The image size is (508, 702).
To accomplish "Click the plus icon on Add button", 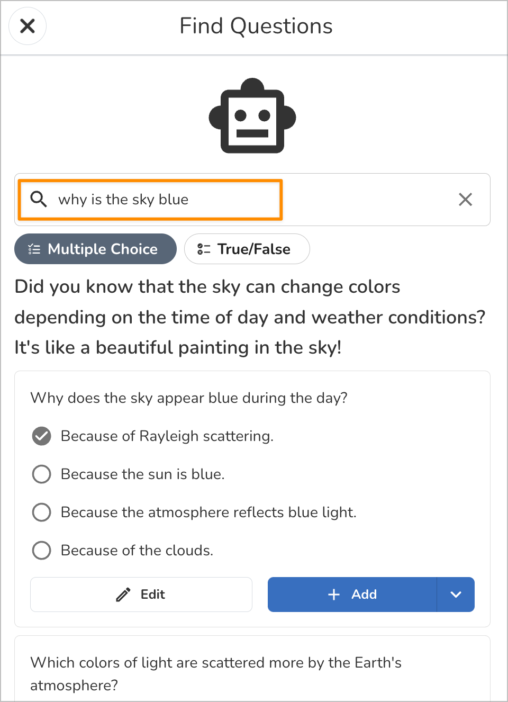I will [334, 595].
